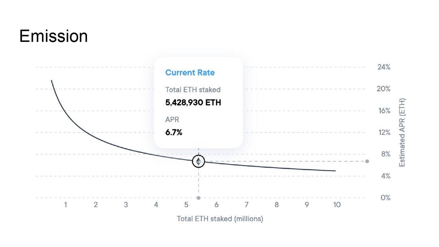The height and width of the screenshot is (247, 439).
Task: Select the "Estimated APR (ETH)" axis title
Action: (x=402, y=132)
